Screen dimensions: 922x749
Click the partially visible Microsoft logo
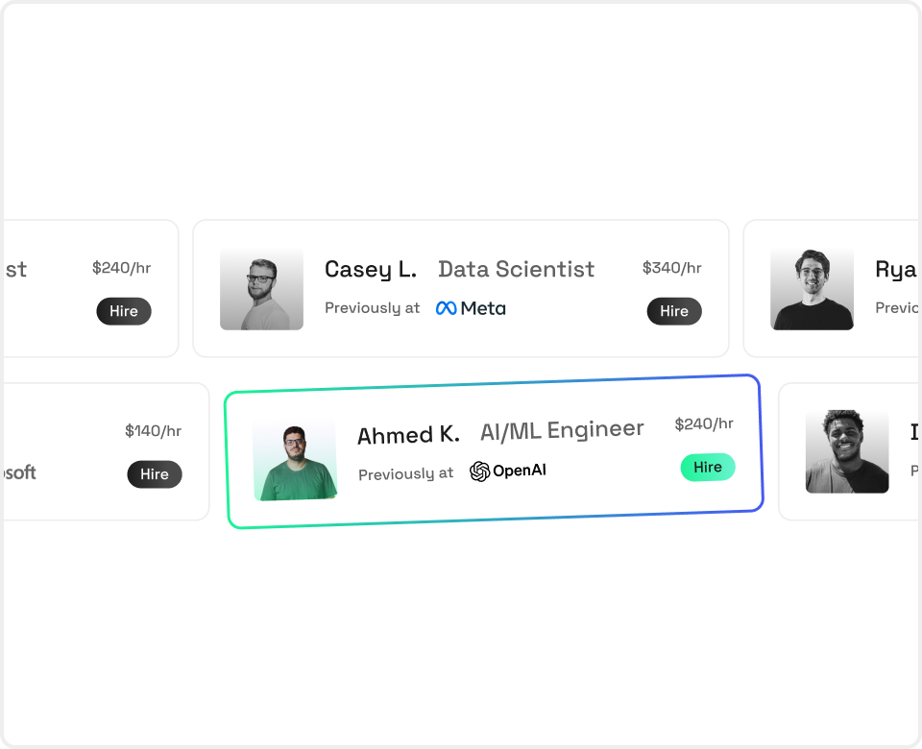pos(19,472)
